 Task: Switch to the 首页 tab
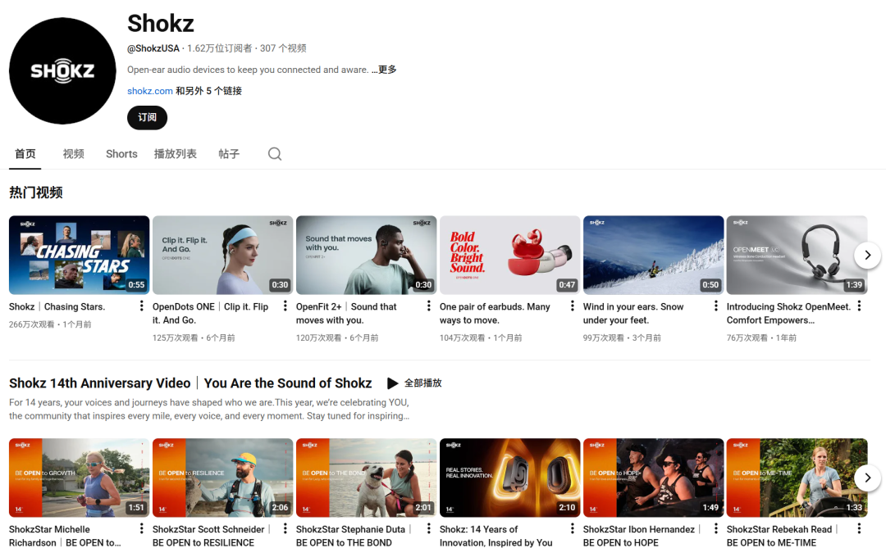tap(25, 154)
